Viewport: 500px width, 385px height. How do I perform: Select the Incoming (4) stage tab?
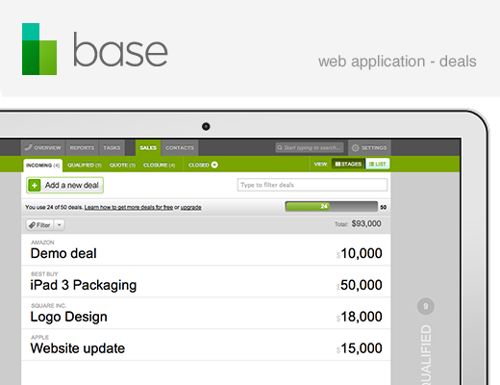coord(42,166)
